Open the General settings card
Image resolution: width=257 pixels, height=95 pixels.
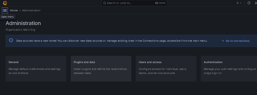(x=36, y=68)
